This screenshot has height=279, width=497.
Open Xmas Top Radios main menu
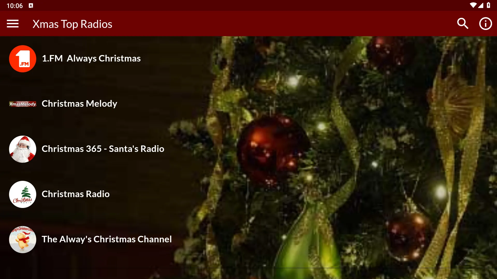[12, 24]
